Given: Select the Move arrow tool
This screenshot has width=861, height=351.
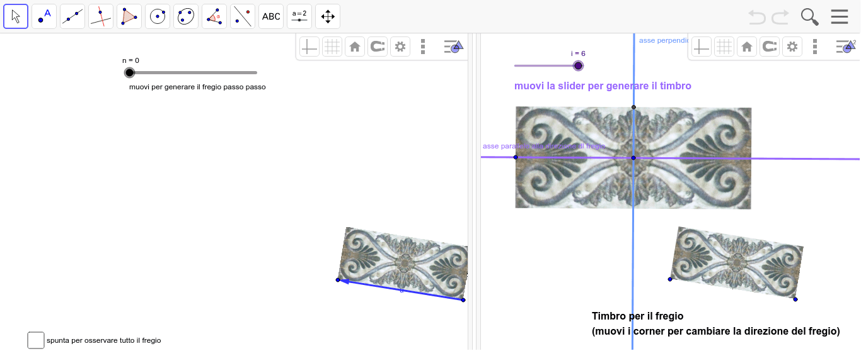Looking at the screenshot, I should tap(16, 16).
